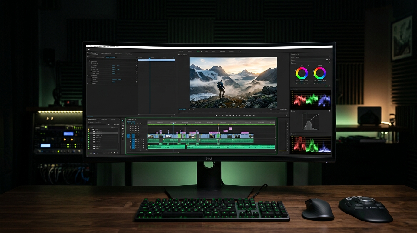Screen dimensions: 417x233
Task: Click the blue timecode in the Timeline panel
Action: point(131,122)
